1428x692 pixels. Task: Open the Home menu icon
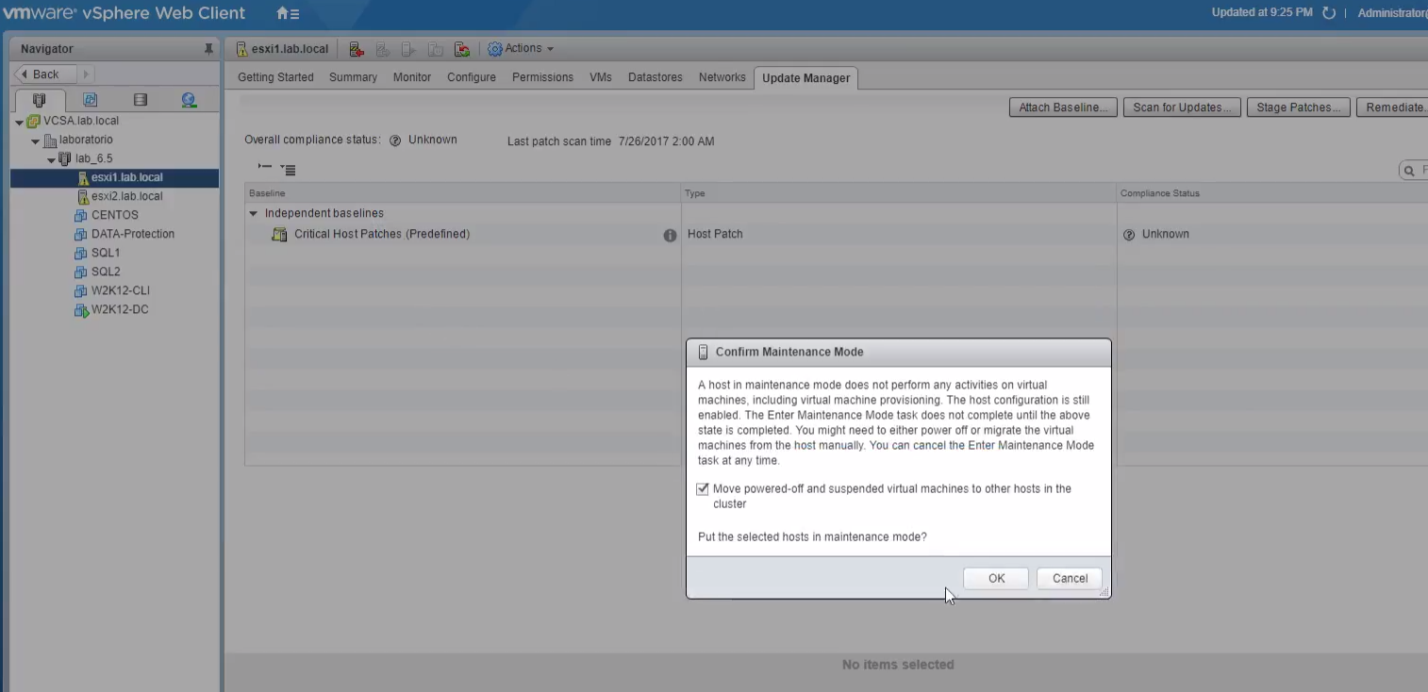coord(287,14)
